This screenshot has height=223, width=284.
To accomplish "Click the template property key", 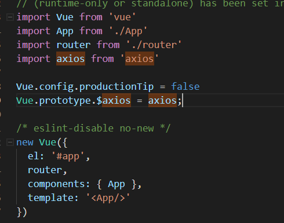I will pyautogui.click(x=51, y=198).
